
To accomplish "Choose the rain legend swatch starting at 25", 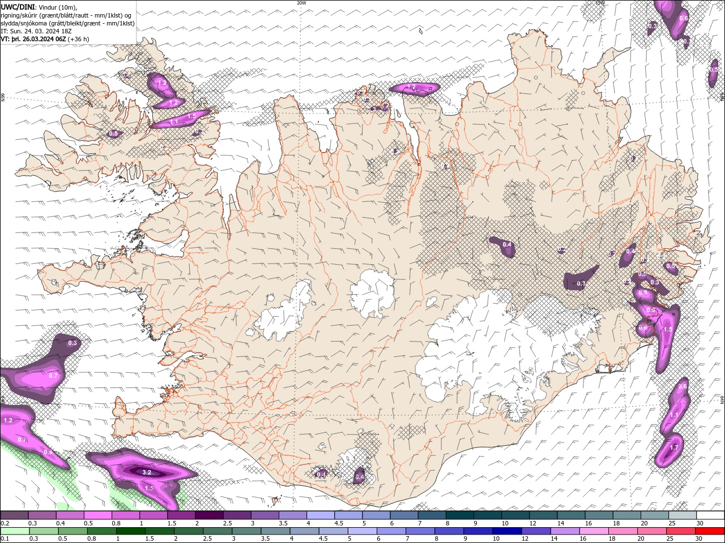I will tap(680, 531).
